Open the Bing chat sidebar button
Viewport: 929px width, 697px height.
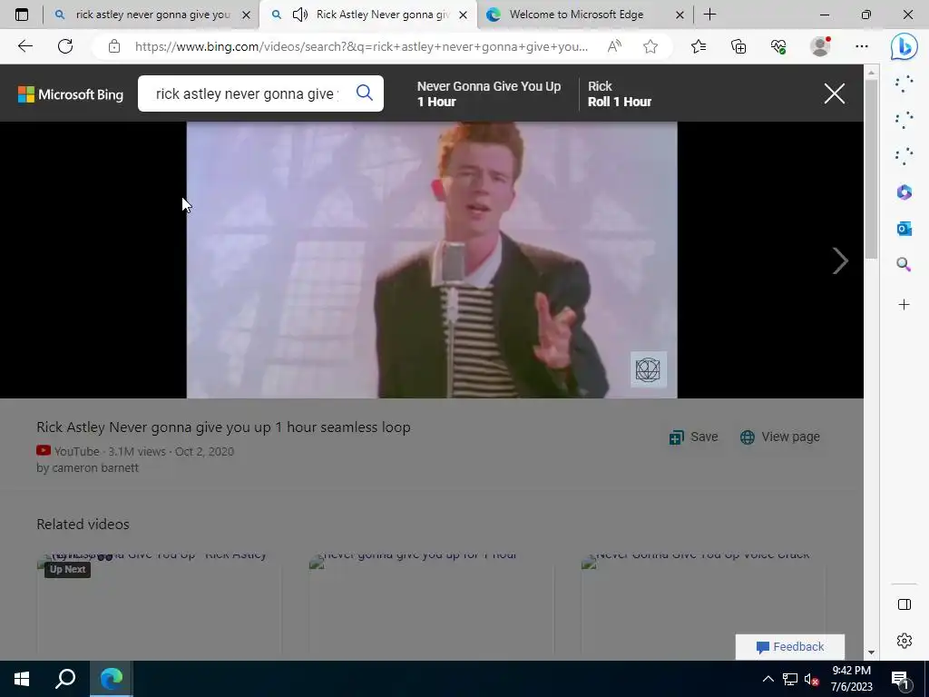[905, 47]
